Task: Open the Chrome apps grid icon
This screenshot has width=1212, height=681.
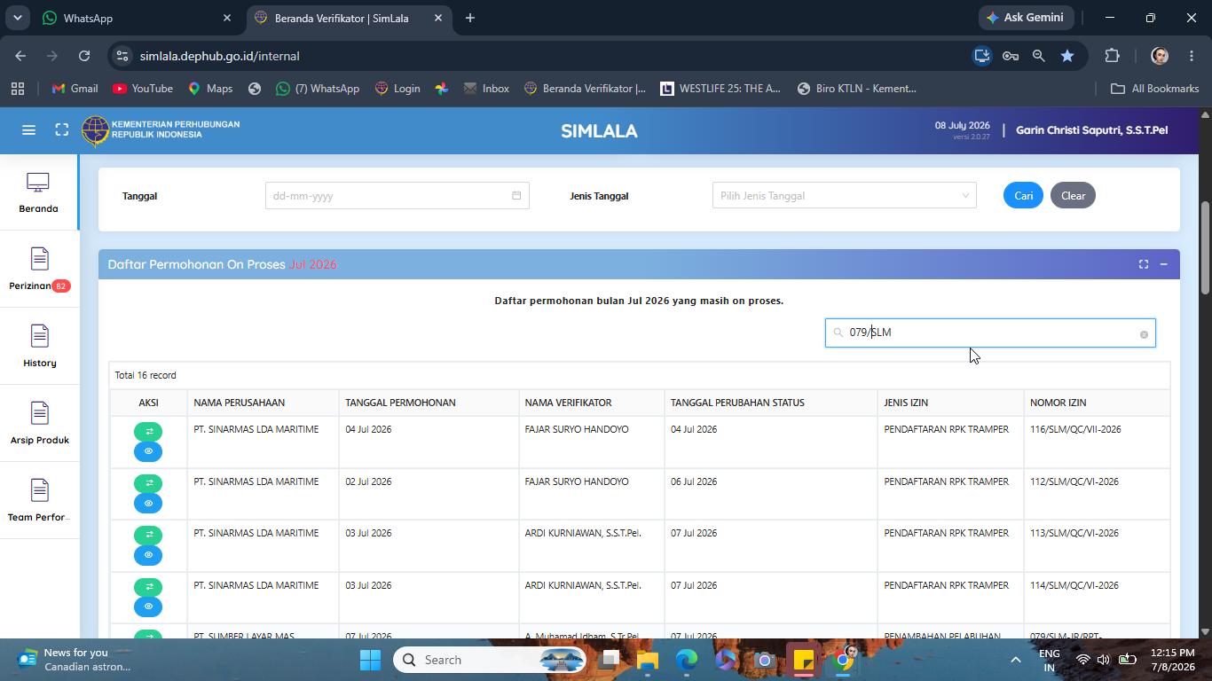Action: [17, 89]
